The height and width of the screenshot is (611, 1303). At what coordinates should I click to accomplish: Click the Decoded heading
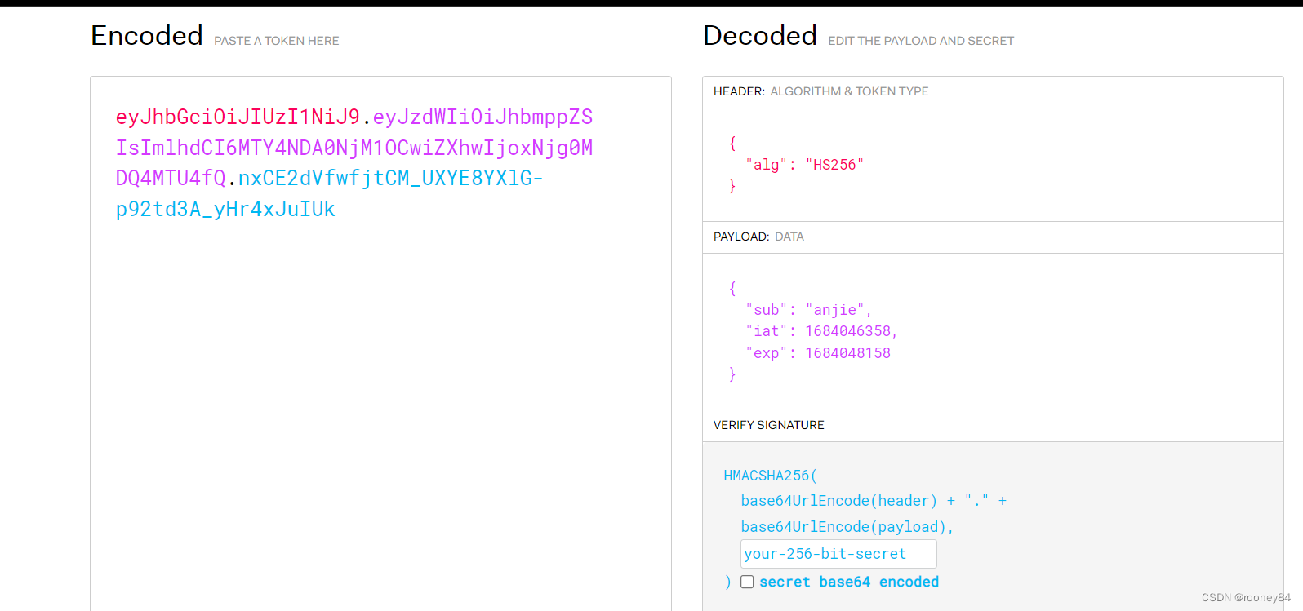coord(760,36)
